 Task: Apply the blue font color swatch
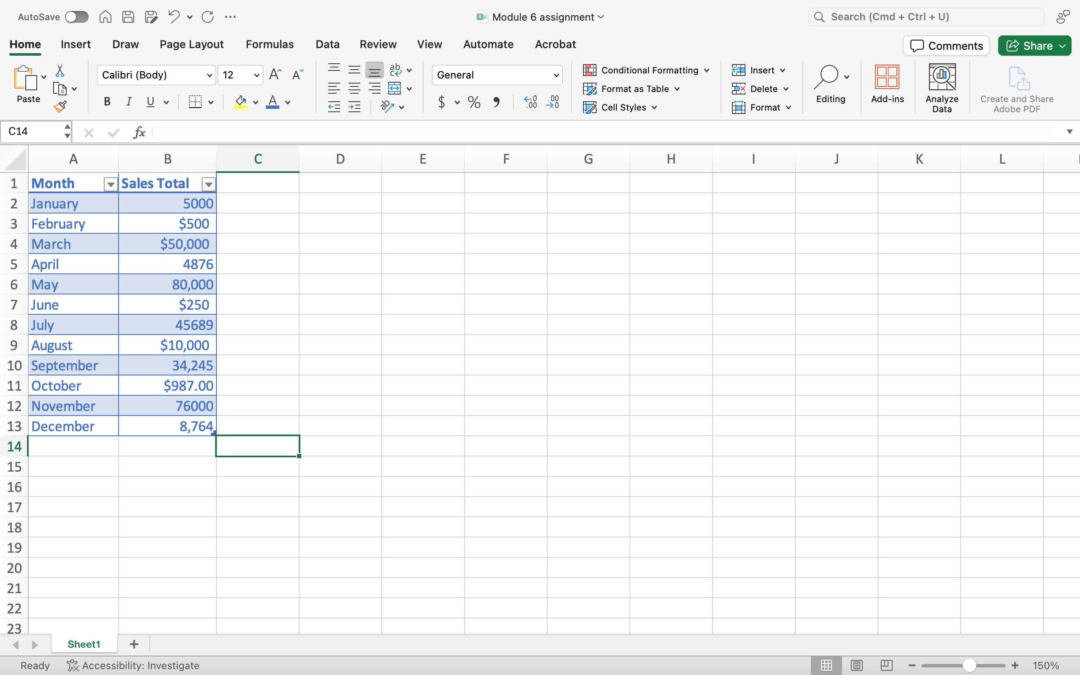point(272,102)
